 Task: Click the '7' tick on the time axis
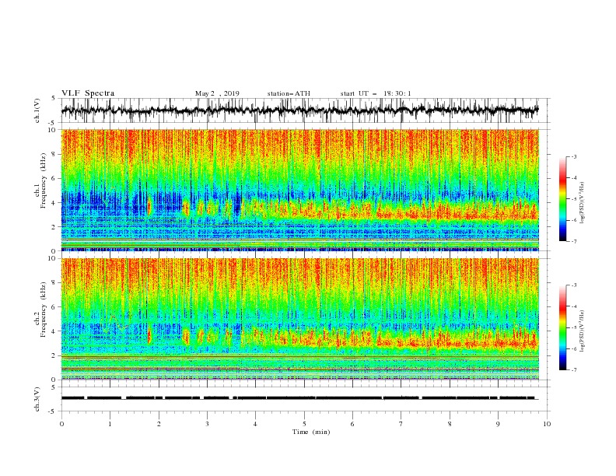401,424
